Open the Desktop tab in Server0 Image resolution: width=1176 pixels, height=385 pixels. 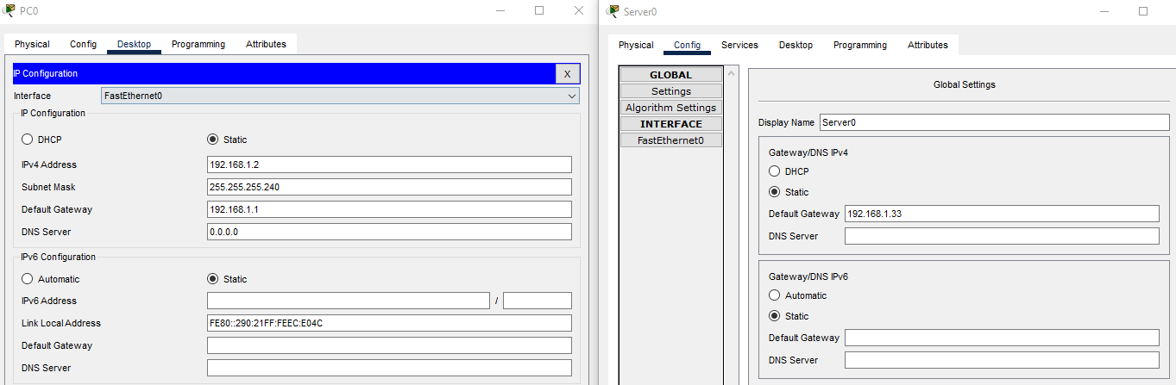[x=796, y=45]
